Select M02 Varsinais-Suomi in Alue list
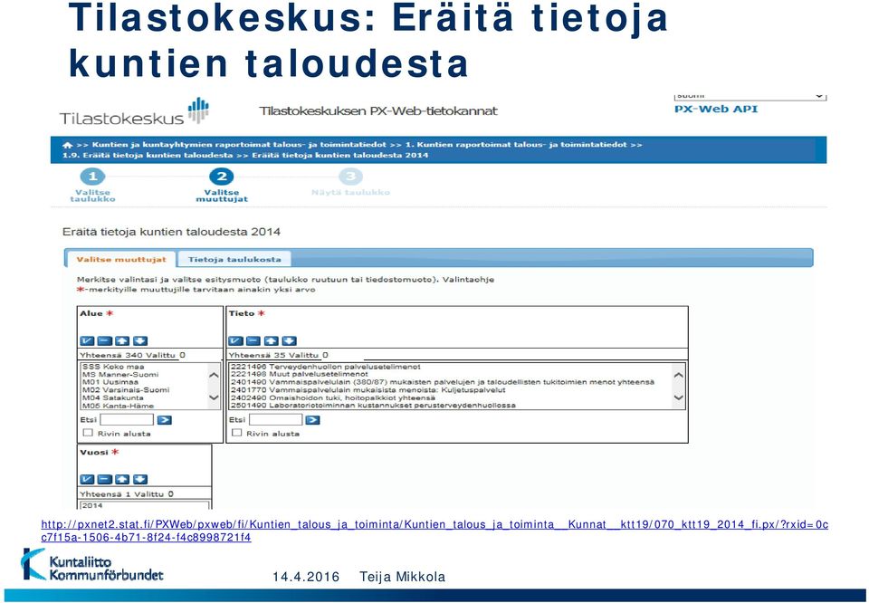The image size is (869, 603). click(x=144, y=390)
